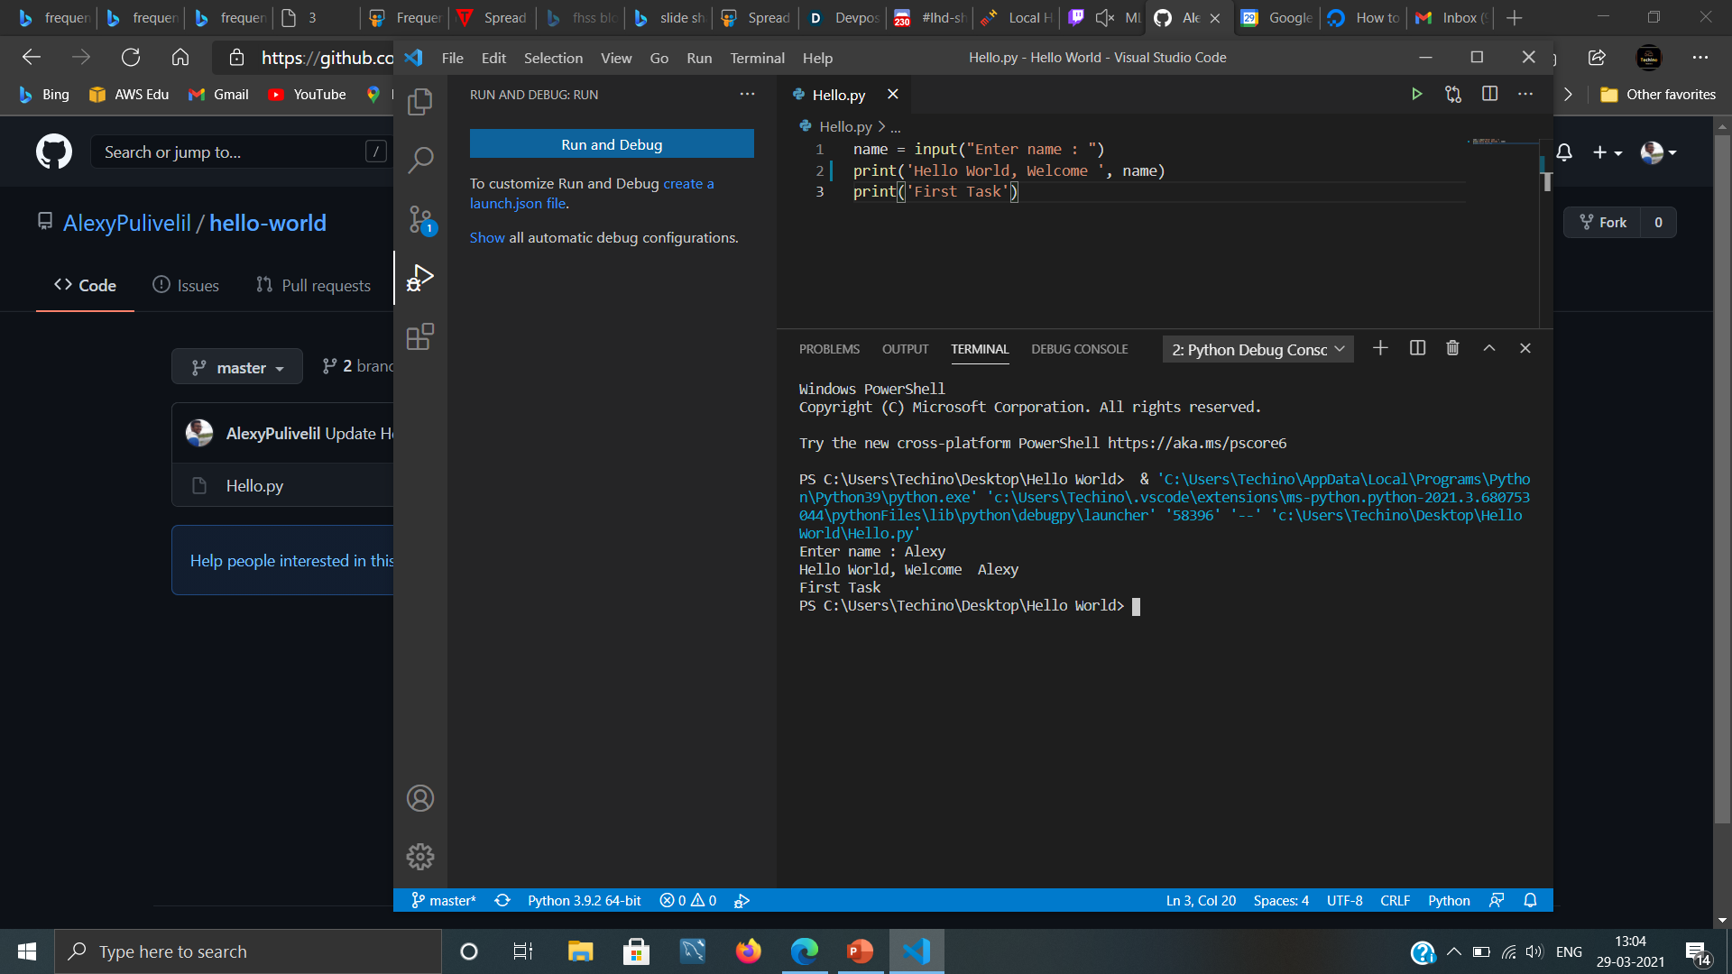Open Source Control view with one pending change
This screenshot has width=1732, height=974.
click(x=420, y=219)
